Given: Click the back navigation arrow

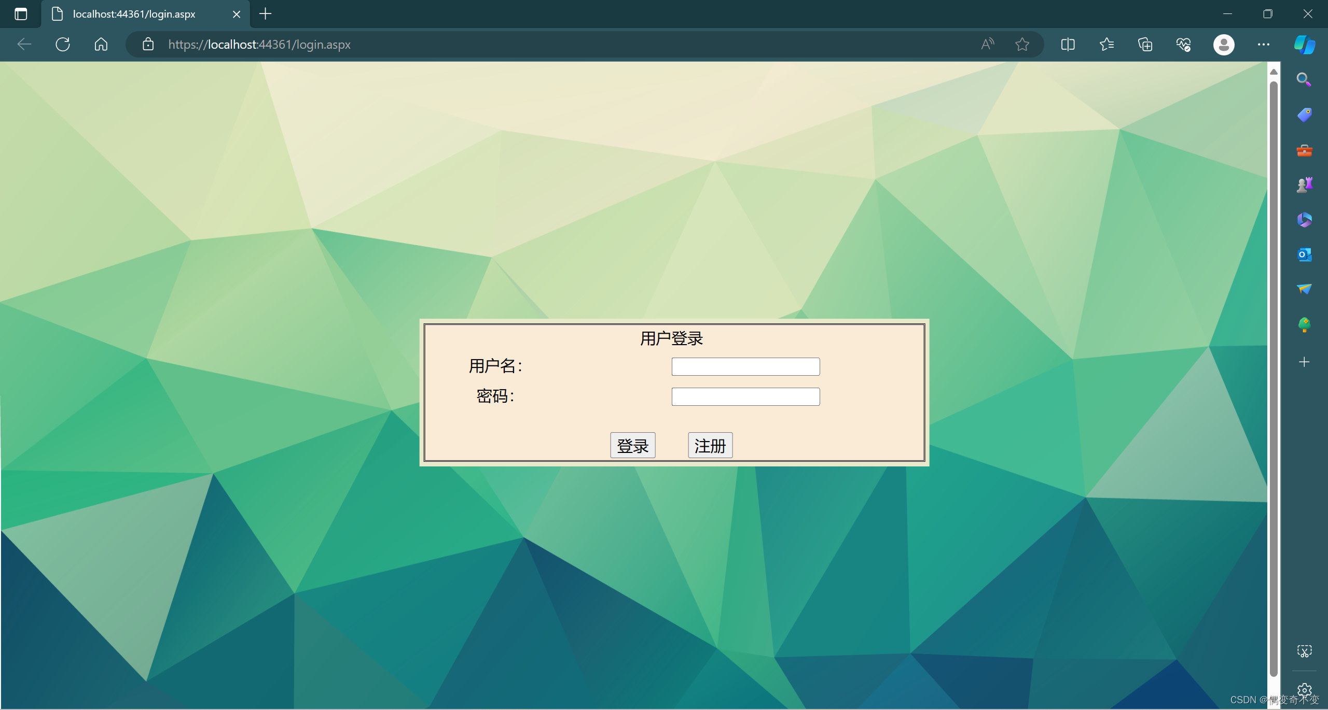Looking at the screenshot, I should 24,44.
